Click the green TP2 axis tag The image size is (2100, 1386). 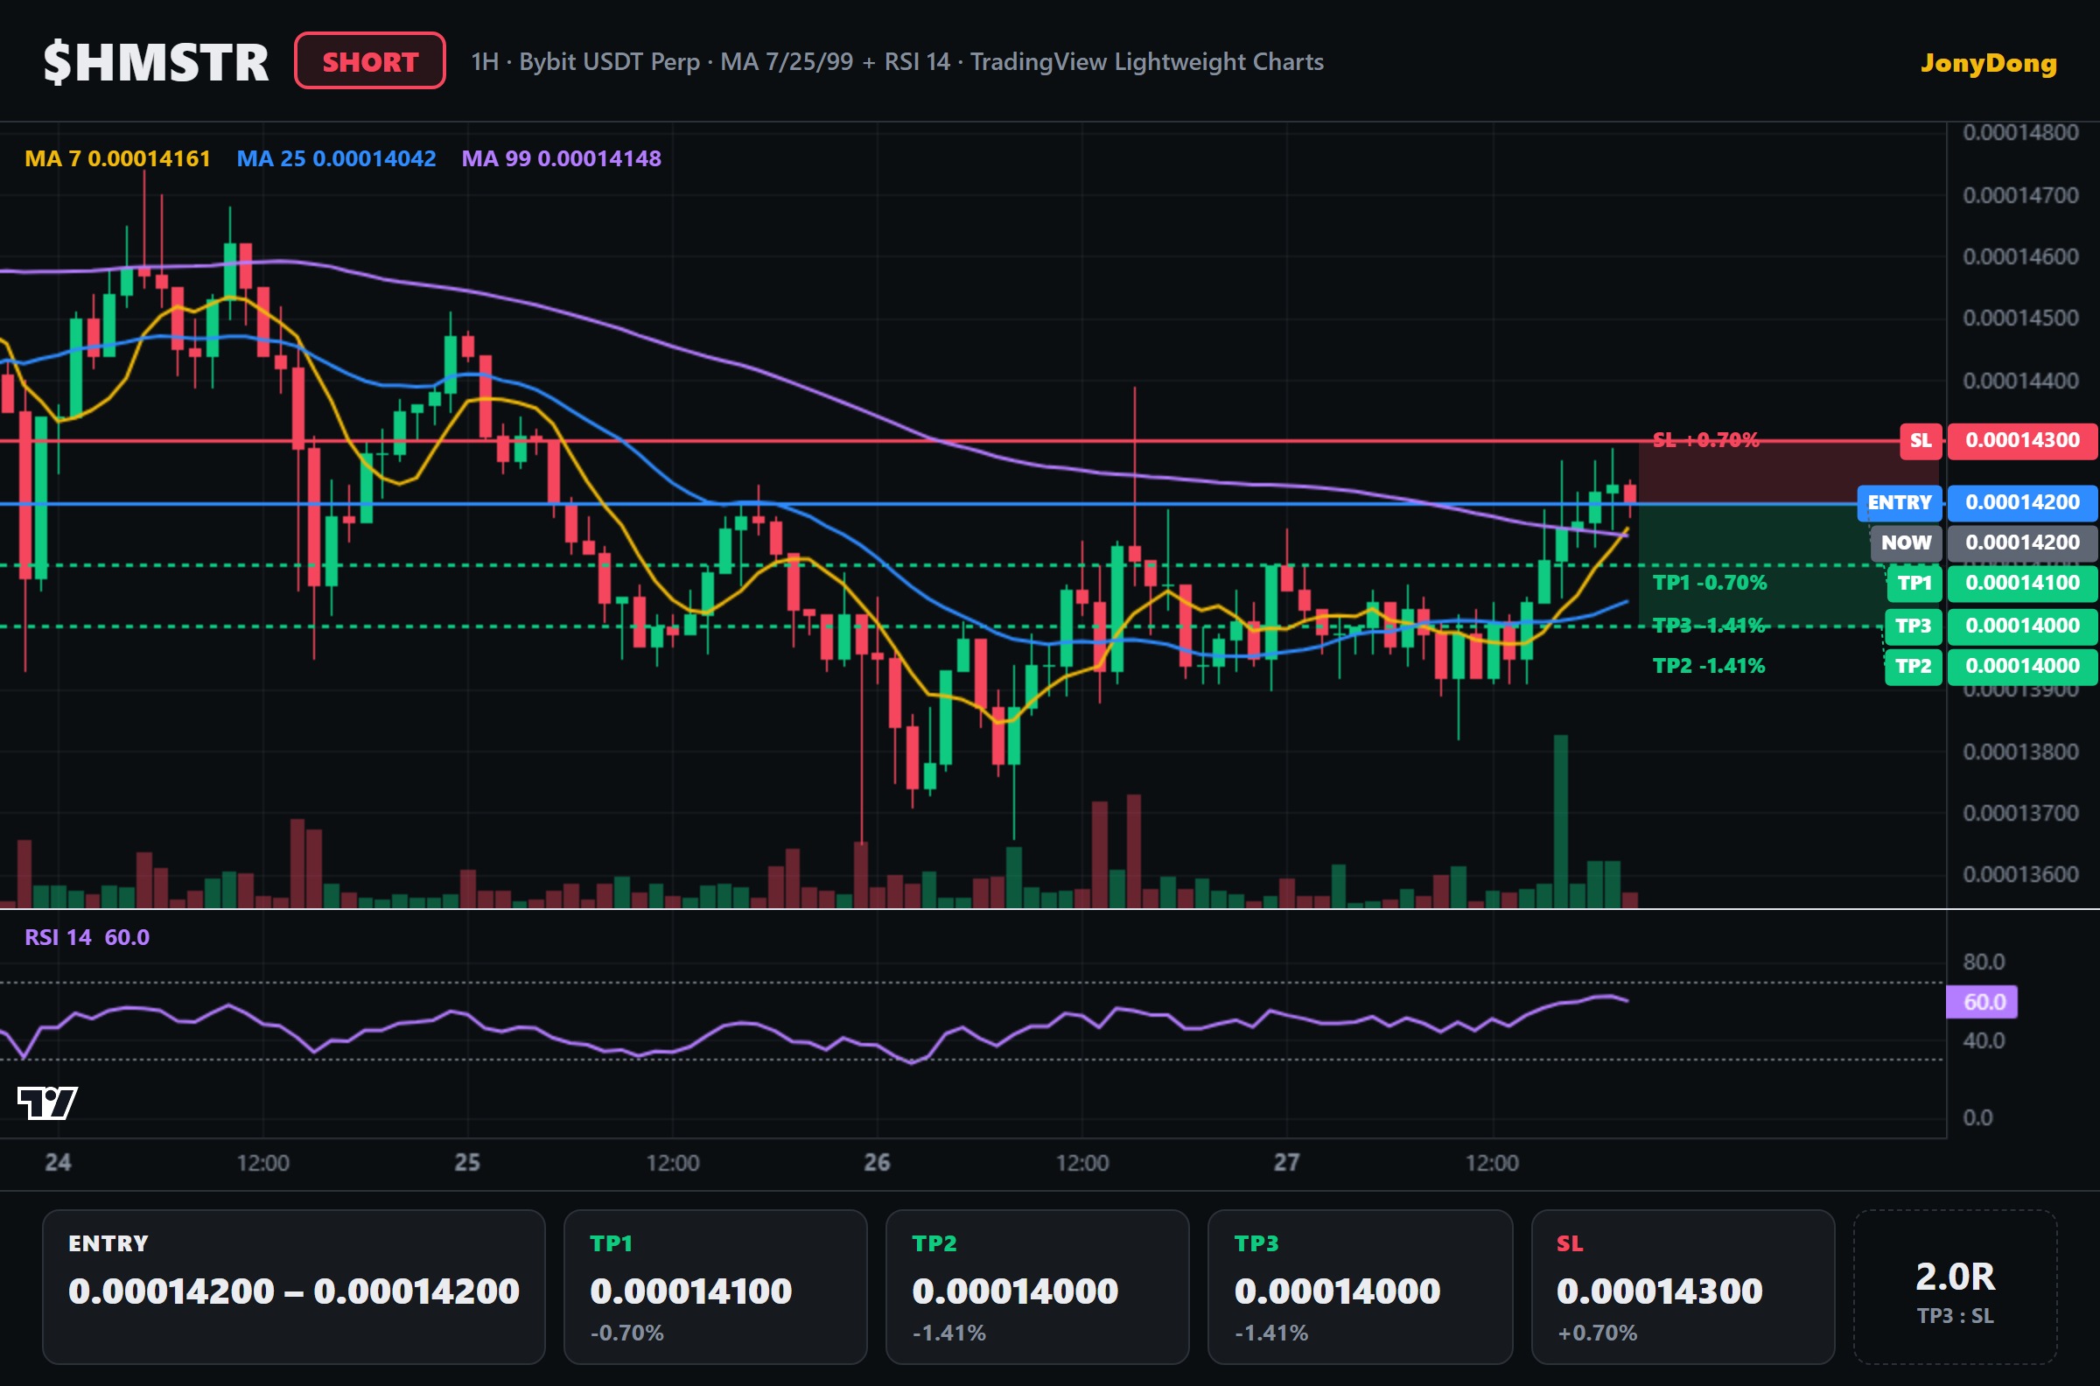tap(1914, 666)
